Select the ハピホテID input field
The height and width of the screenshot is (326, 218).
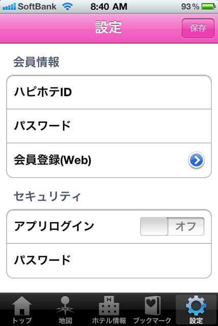[109, 92]
